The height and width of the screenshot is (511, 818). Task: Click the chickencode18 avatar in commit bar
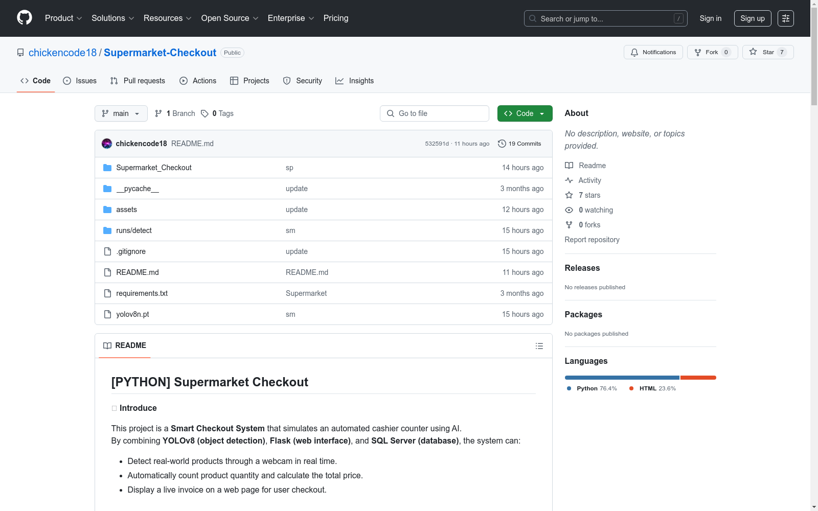pos(107,144)
